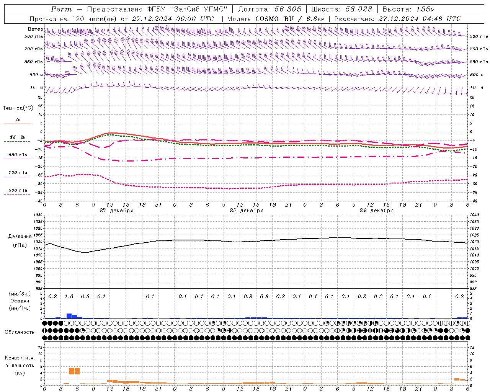Click the left "500 м" wind level label

(36, 75)
